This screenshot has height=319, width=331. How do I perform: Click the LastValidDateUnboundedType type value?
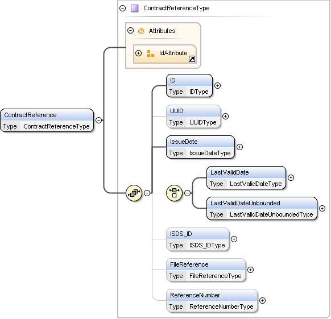tap(271, 214)
